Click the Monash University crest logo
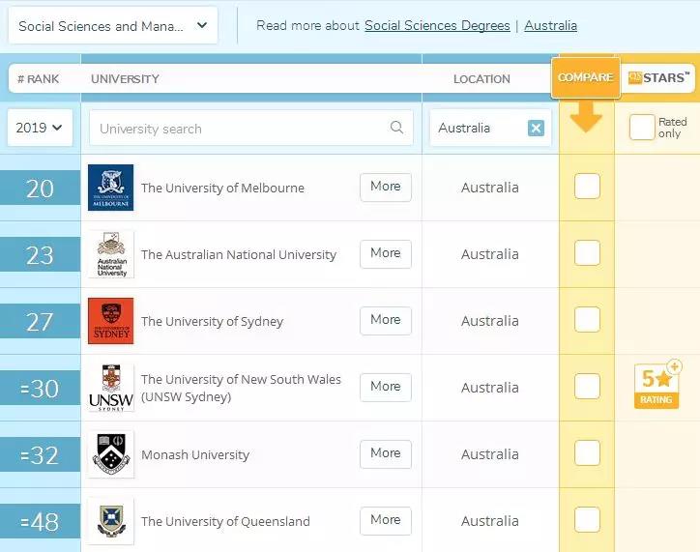This screenshot has width=700, height=552. click(111, 454)
